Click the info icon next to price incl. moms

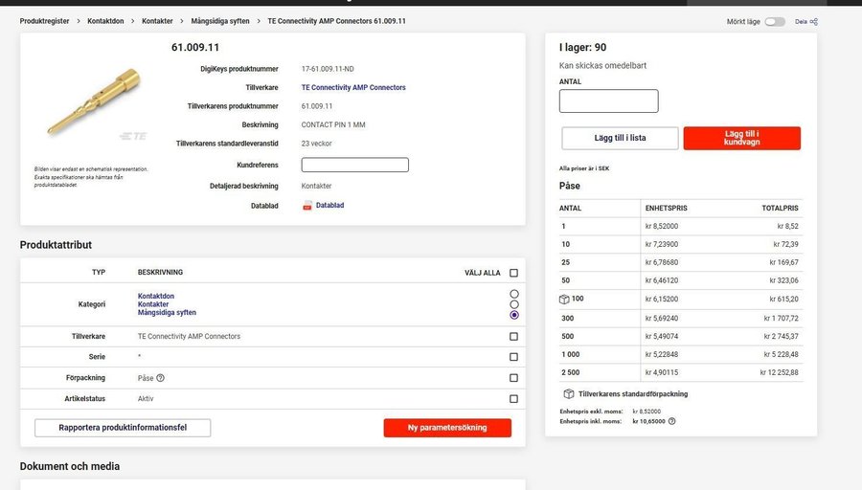[671, 421]
